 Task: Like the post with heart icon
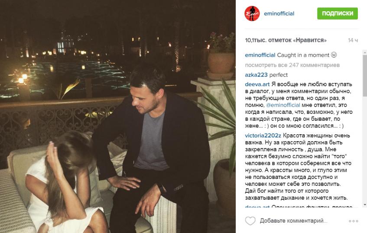pyautogui.click(x=250, y=221)
